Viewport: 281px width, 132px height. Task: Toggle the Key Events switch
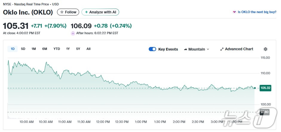pyautogui.click(x=152, y=49)
